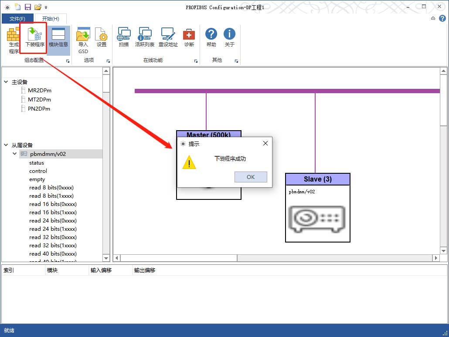
Task: Click the 下装程序 download program icon
Action: click(x=34, y=38)
